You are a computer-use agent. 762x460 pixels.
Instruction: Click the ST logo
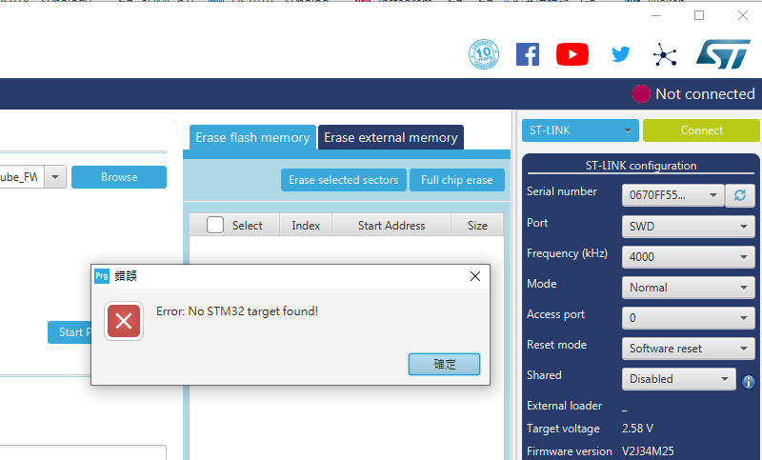[x=723, y=54]
